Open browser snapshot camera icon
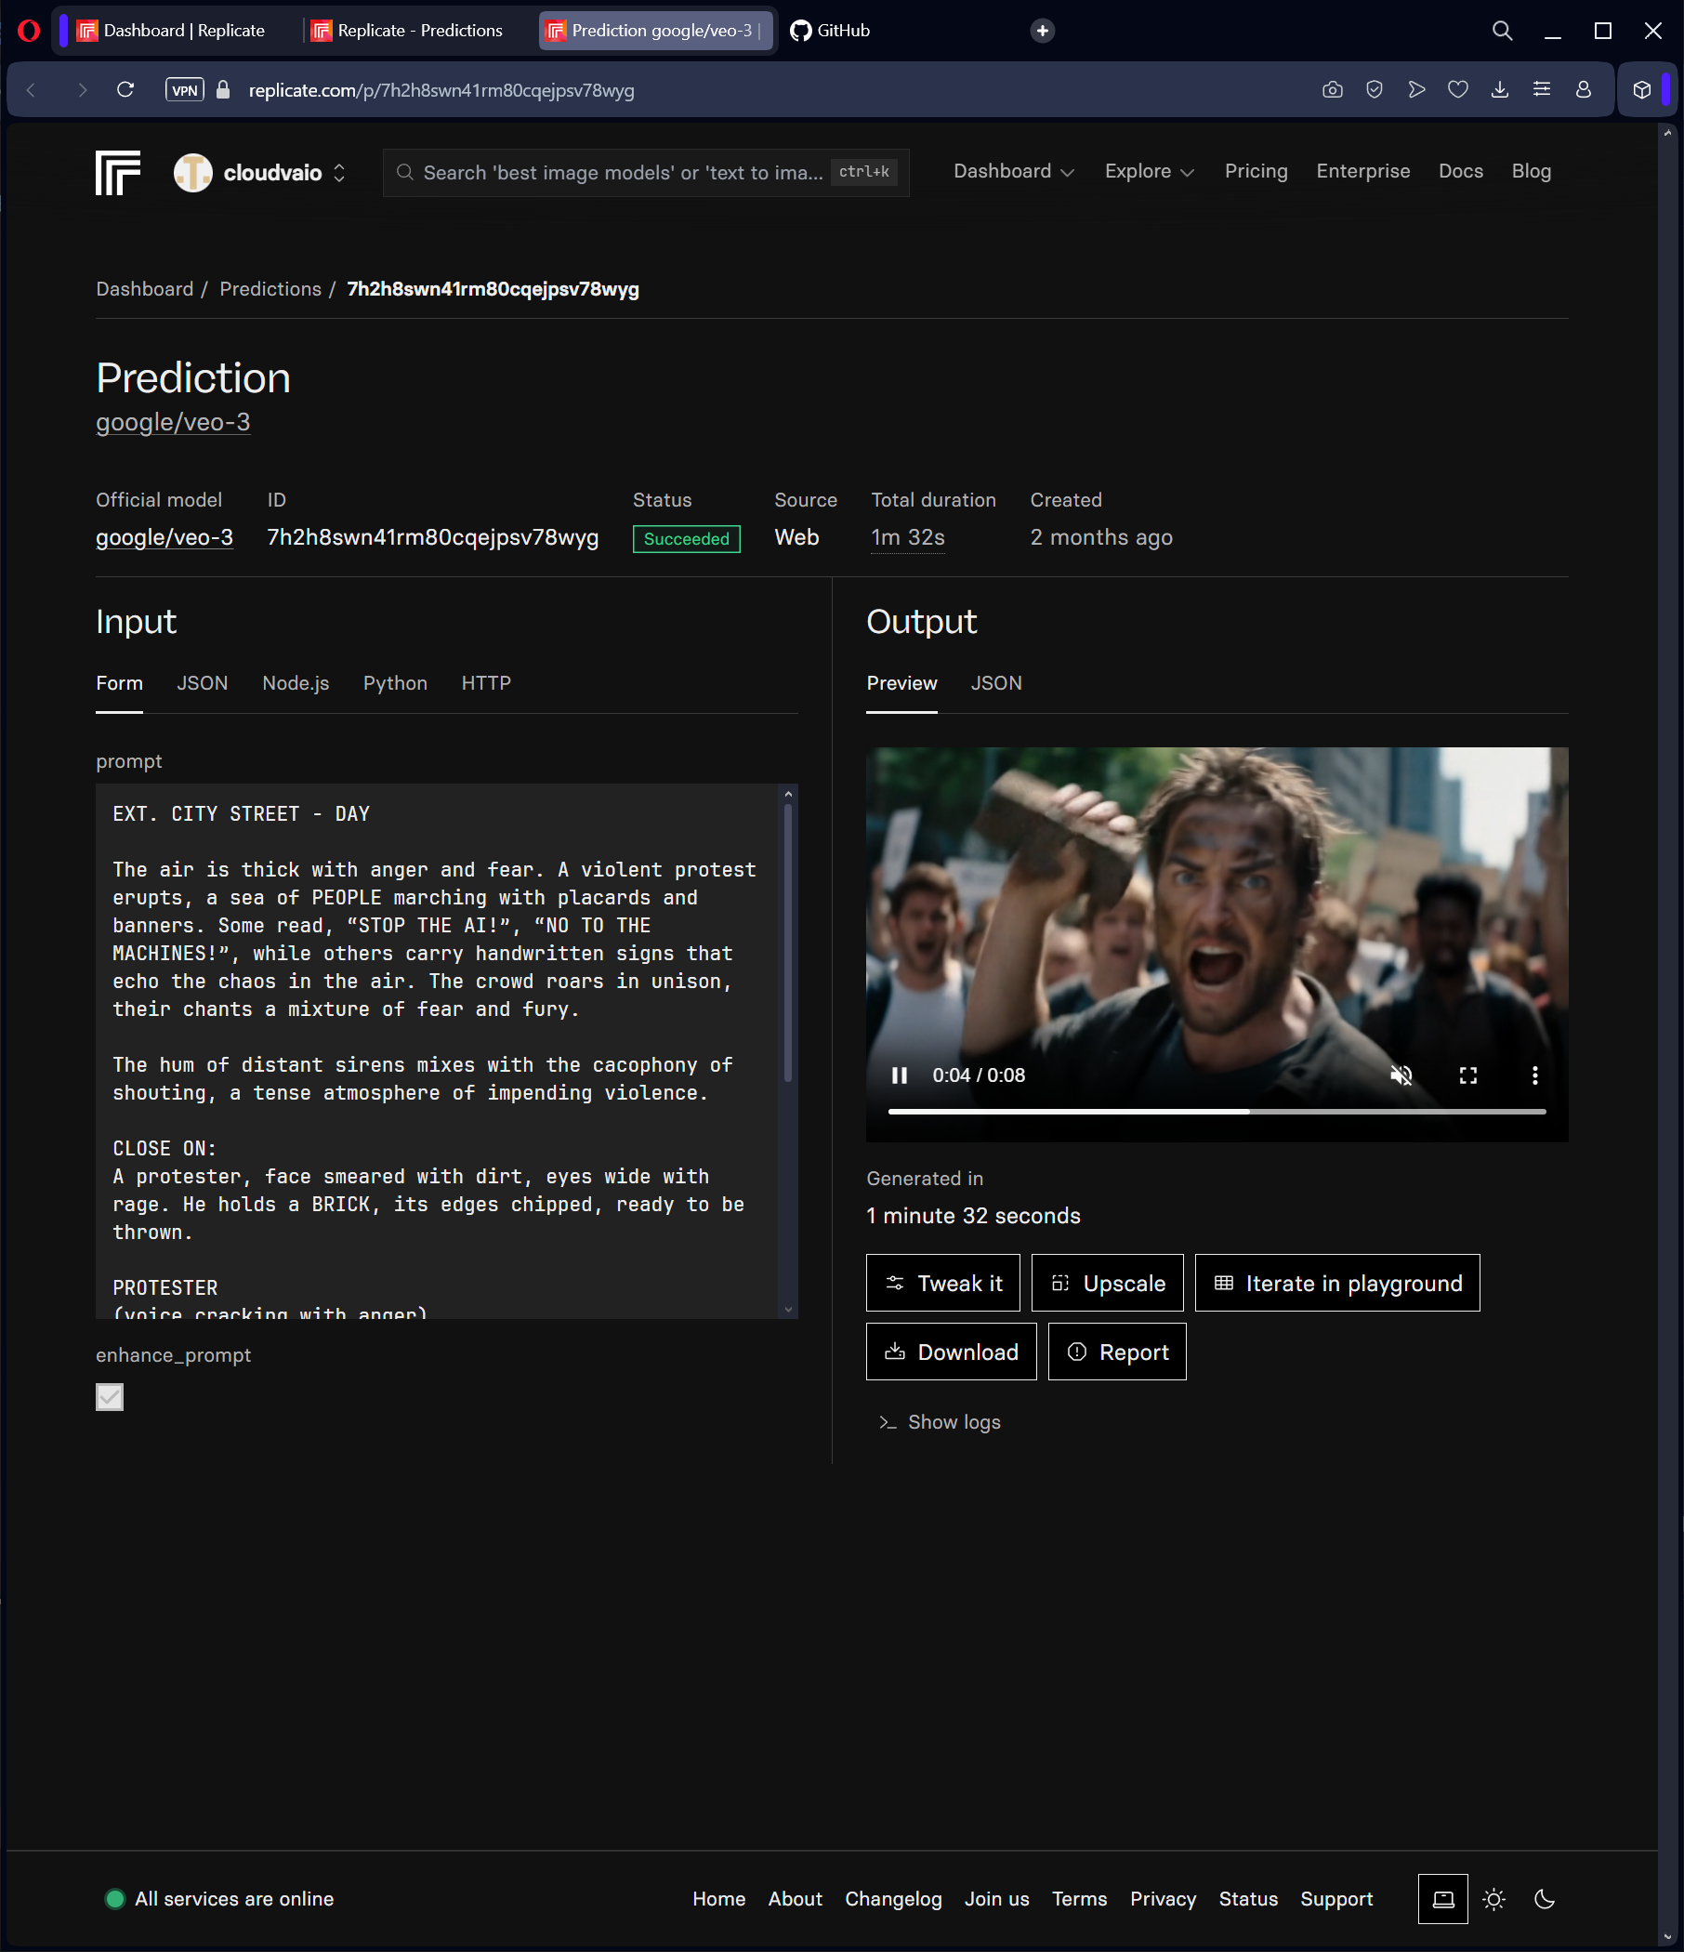 pyautogui.click(x=1332, y=89)
